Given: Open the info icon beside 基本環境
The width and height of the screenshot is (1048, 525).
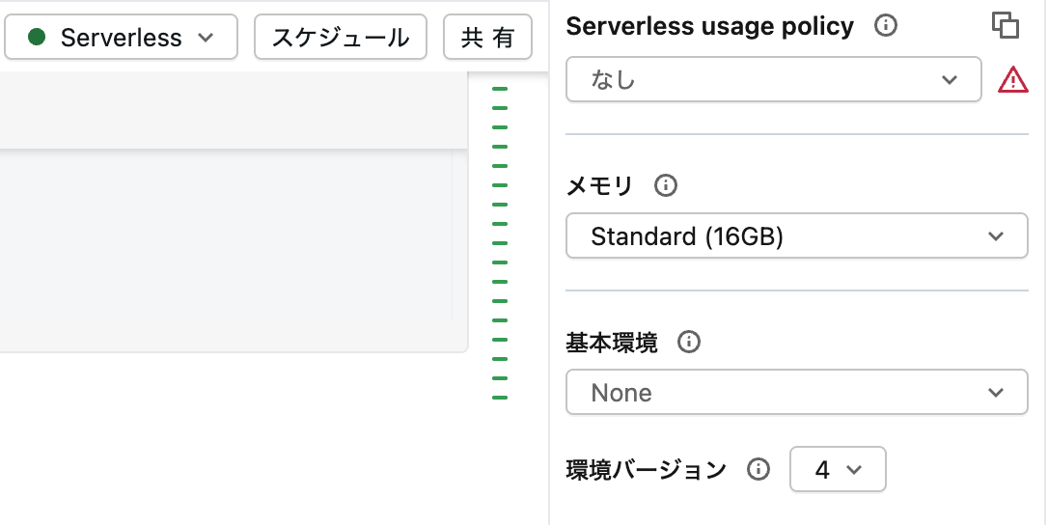Looking at the screenshot, I should tap(688, 343).
